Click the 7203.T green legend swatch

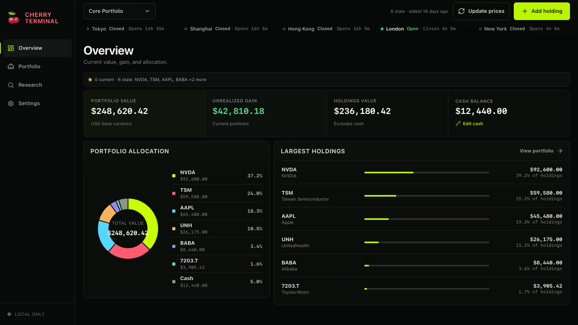(174, 264)
